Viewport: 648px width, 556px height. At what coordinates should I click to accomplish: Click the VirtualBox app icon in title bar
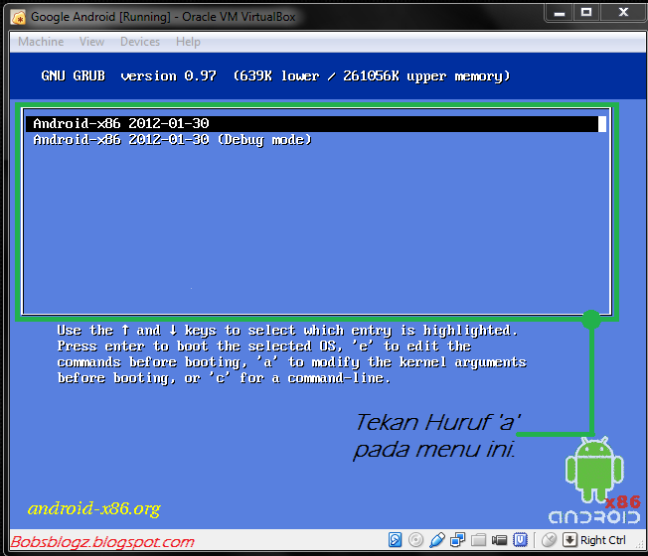(x=19, y=17)
